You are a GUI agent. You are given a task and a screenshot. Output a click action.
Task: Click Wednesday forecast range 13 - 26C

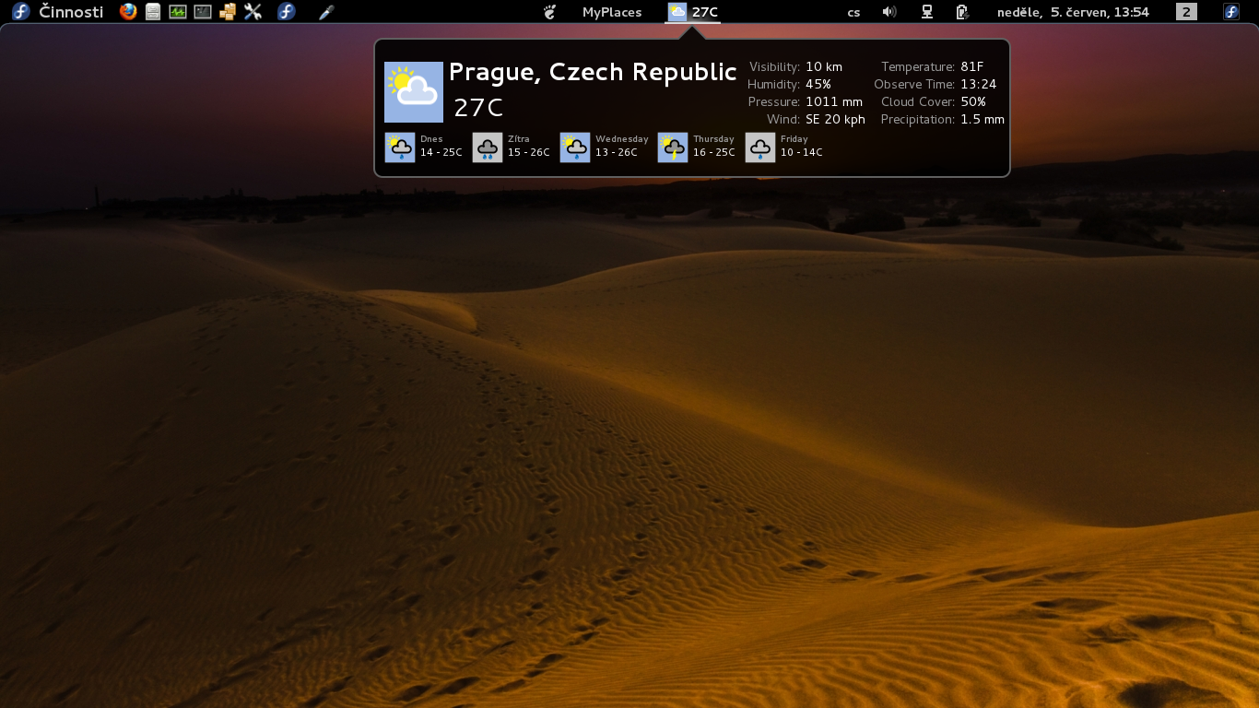(617, 153)
